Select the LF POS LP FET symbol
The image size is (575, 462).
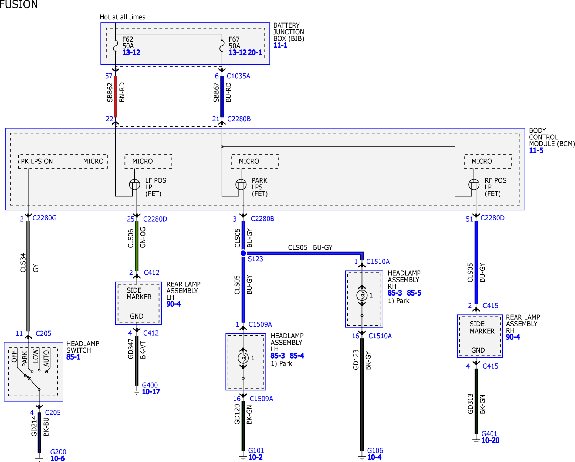point(134,185)
